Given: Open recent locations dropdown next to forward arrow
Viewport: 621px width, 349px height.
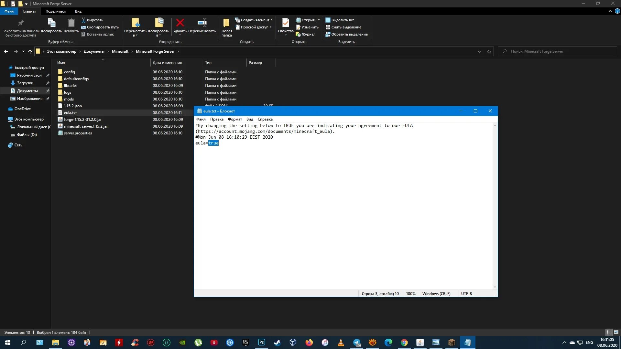Looking at the screenshot, I should point(23,51).
